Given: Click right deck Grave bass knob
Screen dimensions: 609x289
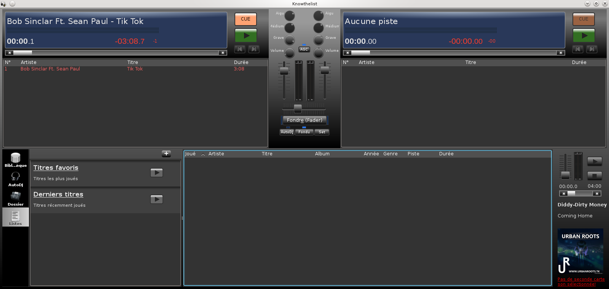Looking at the screenshot, I should pyautogui.click(x=319, y=40).
